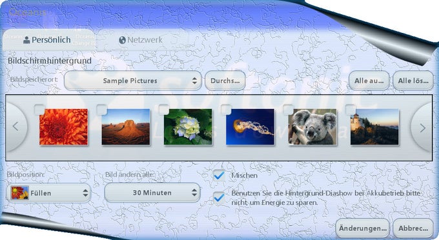Check the box for the orange chrysanthemum picture
Image resolution: width=439 pixels, height=240 pixels.
click(x=39, y=109)
